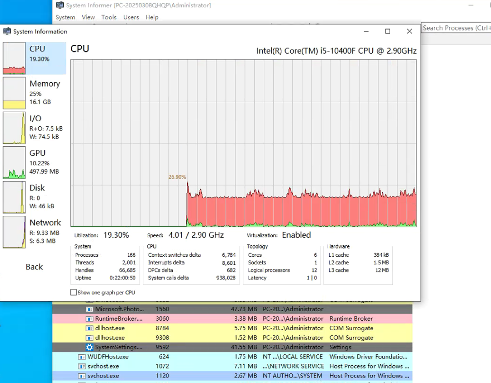
Task: Click the 26.90% peak graph label
Action: tap(177, 177)
